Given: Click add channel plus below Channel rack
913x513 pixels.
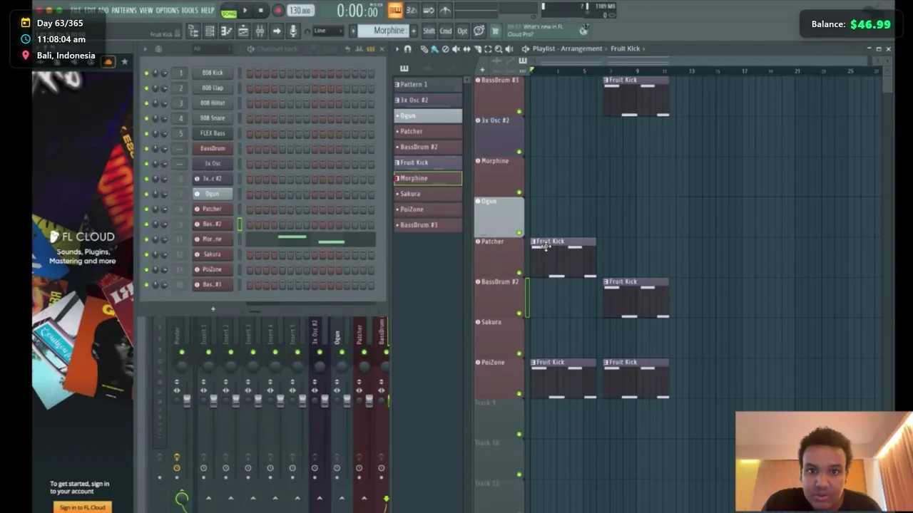Looking at the screenshot, I should point(213,309).
